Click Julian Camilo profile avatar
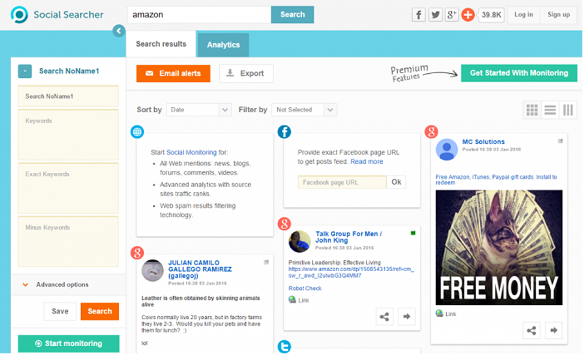This screenshot has width=583, height=354. [x=152, y=271]
